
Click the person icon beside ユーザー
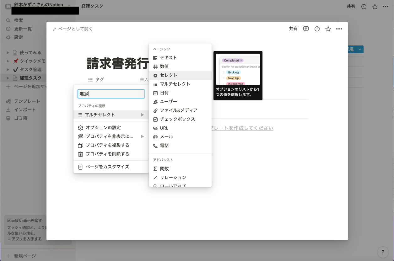155,102
